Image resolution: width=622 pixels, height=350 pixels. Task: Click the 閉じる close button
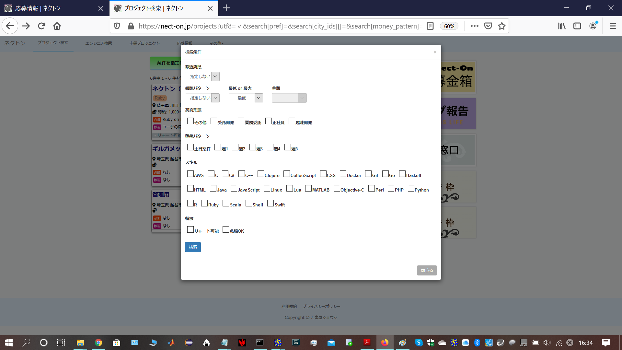pyautogui.click(x=427, y=270)
